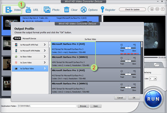
Task: Click the WP8 Pad device icon
Action: pos(16,45)
